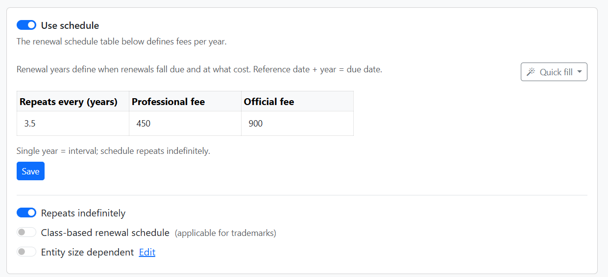The image size is (608, 277).
Task: Select the Official fee field showing 900
Action: pyautogui.click(x=297, y=124)
